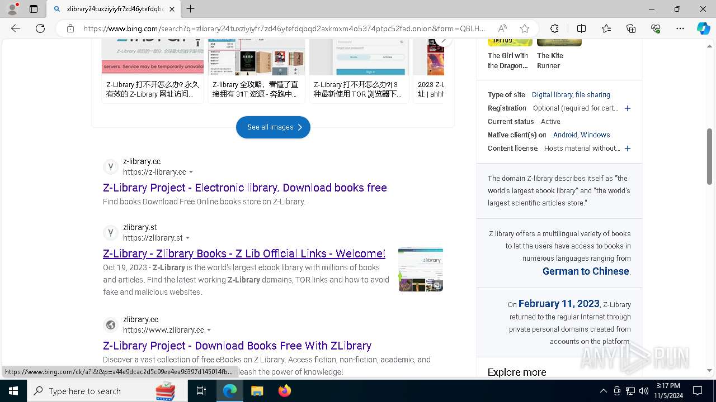This screenshot has height=402, width=716.
Task: Open the Windows notification center
Action: pos(698,391)
